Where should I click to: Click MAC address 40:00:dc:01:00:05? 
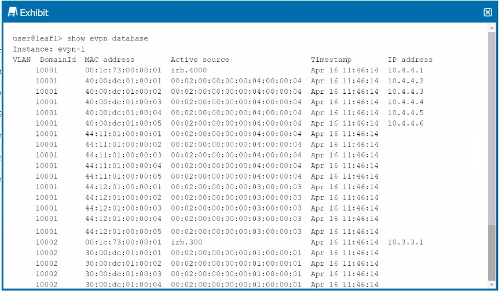123,123
